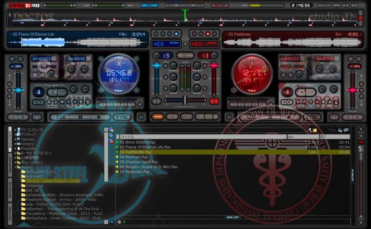Open right deck scratch111 effect dropdown
Screen dimensions: 371x229
click(x=303, y=58)
